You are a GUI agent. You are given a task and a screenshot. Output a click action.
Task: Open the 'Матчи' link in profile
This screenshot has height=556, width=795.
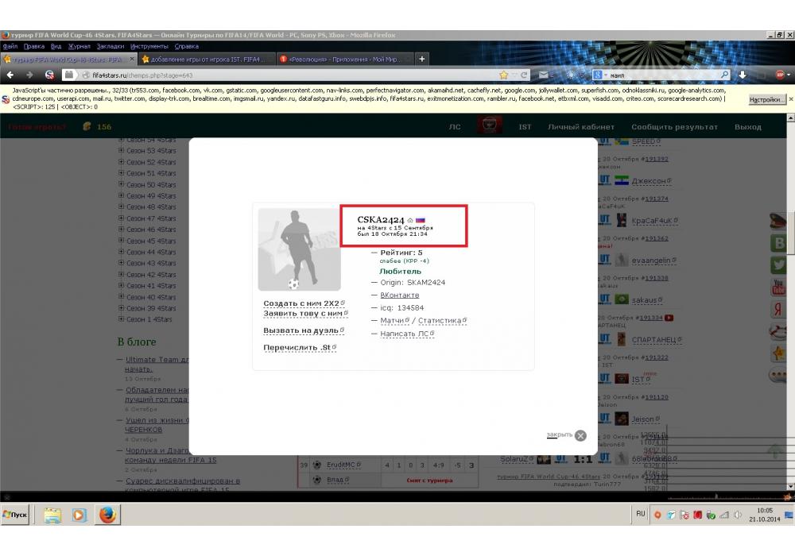(x=393, y=321)
